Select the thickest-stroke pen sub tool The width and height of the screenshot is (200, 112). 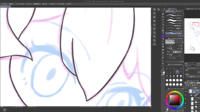point(174,21)
